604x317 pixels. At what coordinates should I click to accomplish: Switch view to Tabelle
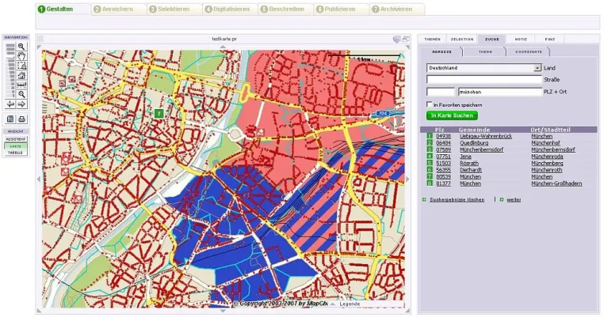(15, 153)
